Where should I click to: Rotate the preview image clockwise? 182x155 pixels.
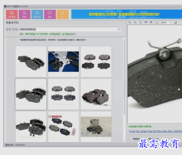click(151, 22)
